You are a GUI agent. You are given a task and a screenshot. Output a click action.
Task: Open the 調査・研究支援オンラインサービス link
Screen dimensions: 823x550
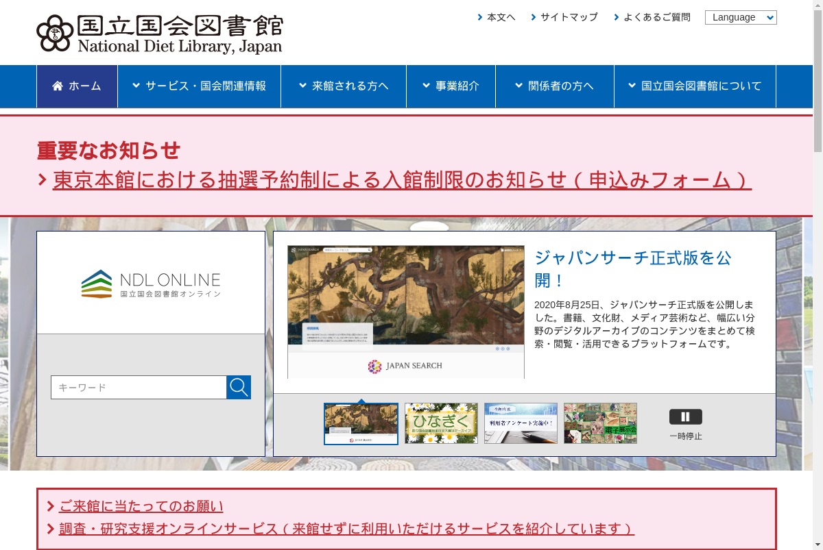point(346,529)
